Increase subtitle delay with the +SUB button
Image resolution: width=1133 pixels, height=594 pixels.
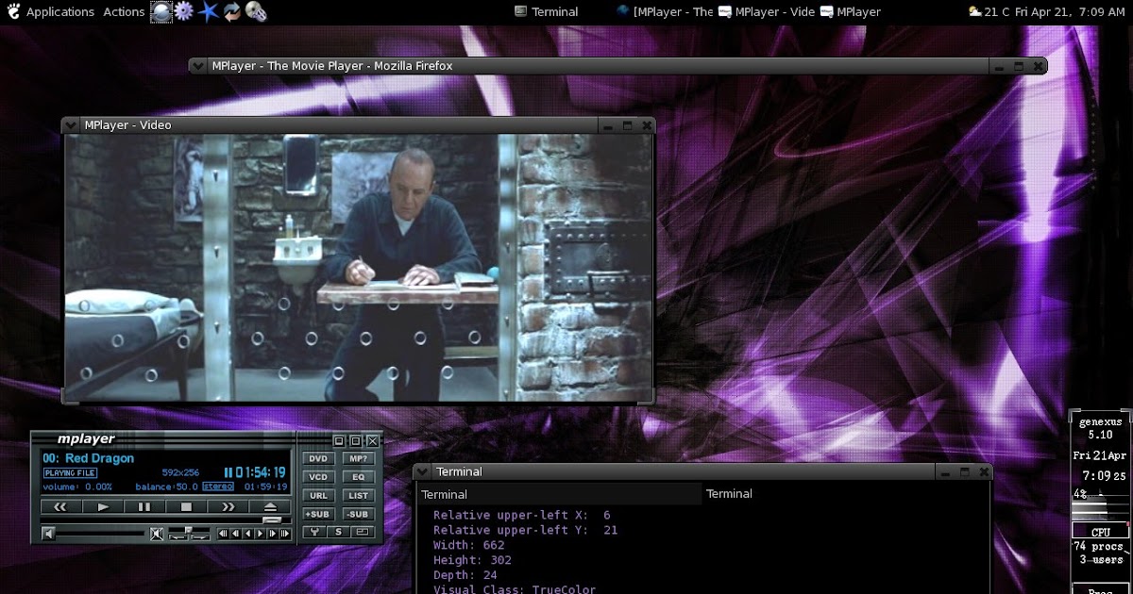(317, 514)
